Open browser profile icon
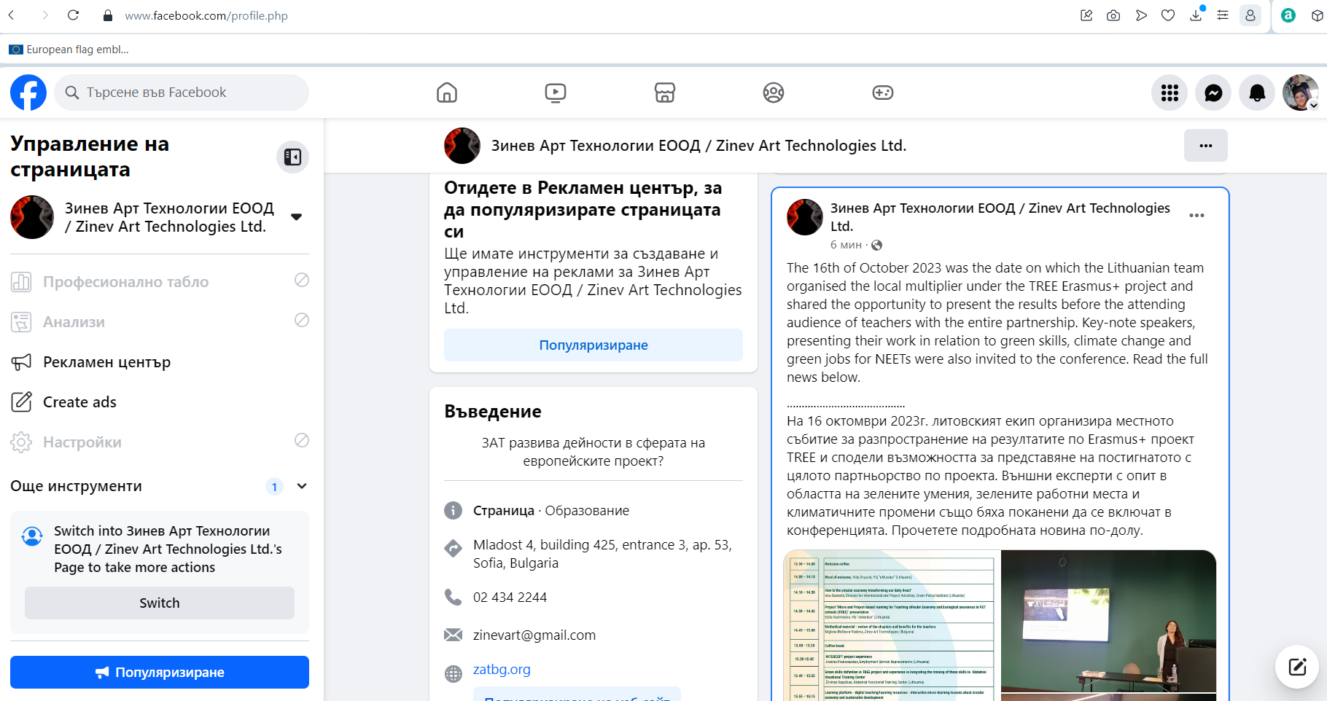Screen dimensions: 1327x701 click(x=1250, y=15)
